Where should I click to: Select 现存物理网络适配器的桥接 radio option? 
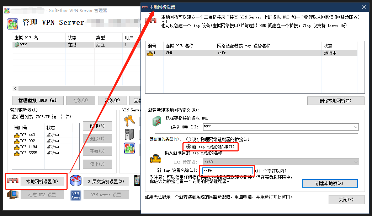pyautogui.click(x=188, y=139)
